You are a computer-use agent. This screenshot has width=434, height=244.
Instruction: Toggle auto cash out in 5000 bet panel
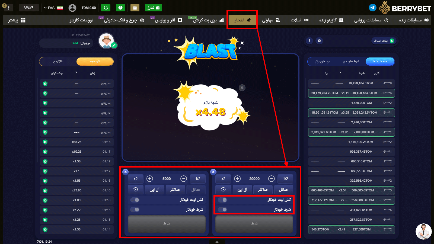click(x=135, y=200)
